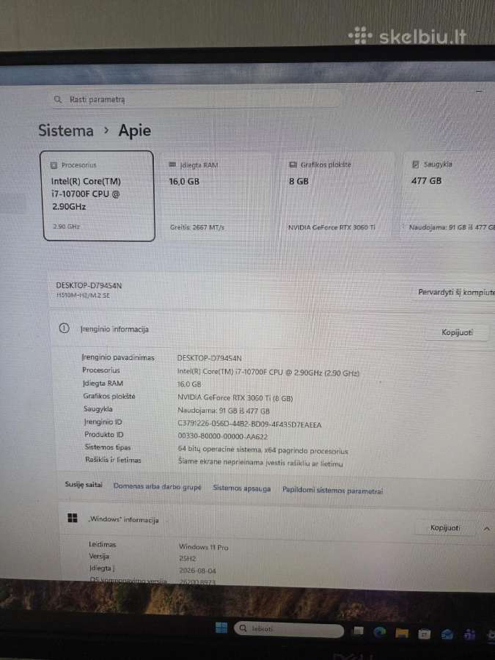Click NVIDIA GeForce RTX 3060 Ti text in graphics card
Viewport: 495px width, 660px height.
(331, 227)
